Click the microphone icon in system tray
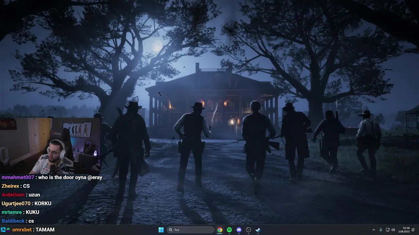Screen dimensions: 419x235 pyautogui.click(x=381, y=230)
